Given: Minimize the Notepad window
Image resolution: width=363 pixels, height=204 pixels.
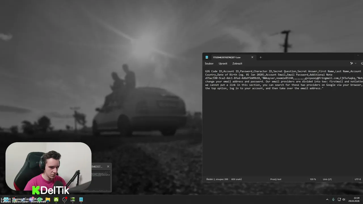Looking at the screenshot, I should point(358,56).
